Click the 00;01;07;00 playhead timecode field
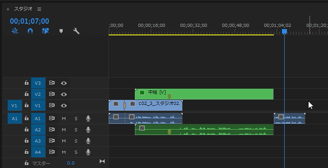Image resolution: width=328 pixels, height=168 pixels. point(29,21)
